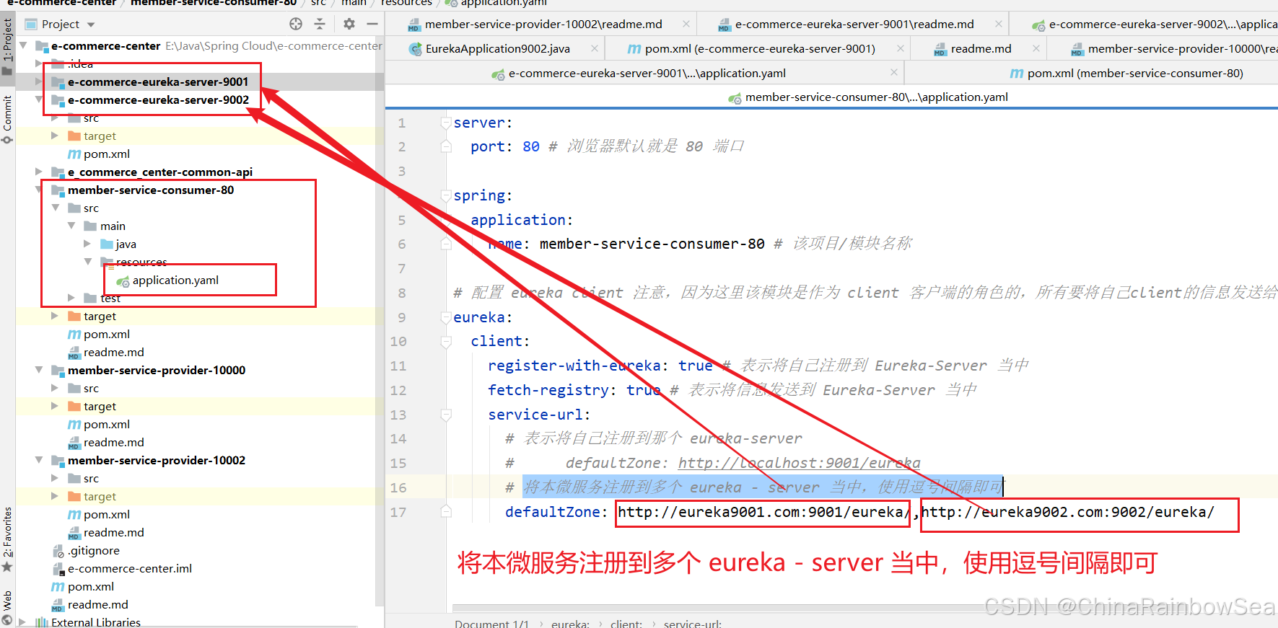This screenshot has height=628, width=1278.
Task: Select member-service-provider-10002 module
Action: pos(157,460)
